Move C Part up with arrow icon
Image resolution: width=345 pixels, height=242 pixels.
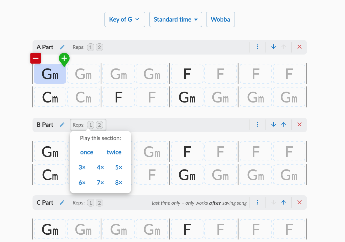[x=284, y=202]
